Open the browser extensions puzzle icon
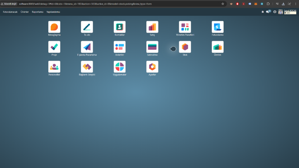 [x=268, y=4]
